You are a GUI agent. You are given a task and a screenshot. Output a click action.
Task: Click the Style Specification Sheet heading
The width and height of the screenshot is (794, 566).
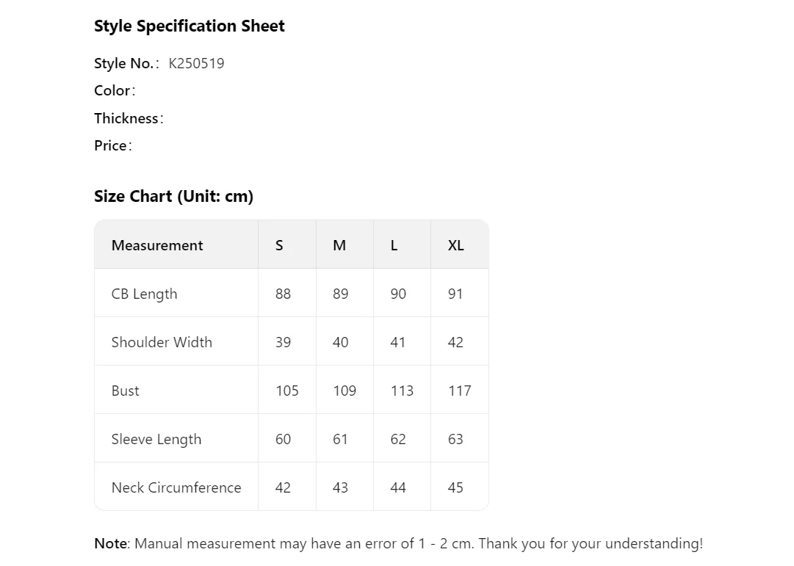pos(189,26)
